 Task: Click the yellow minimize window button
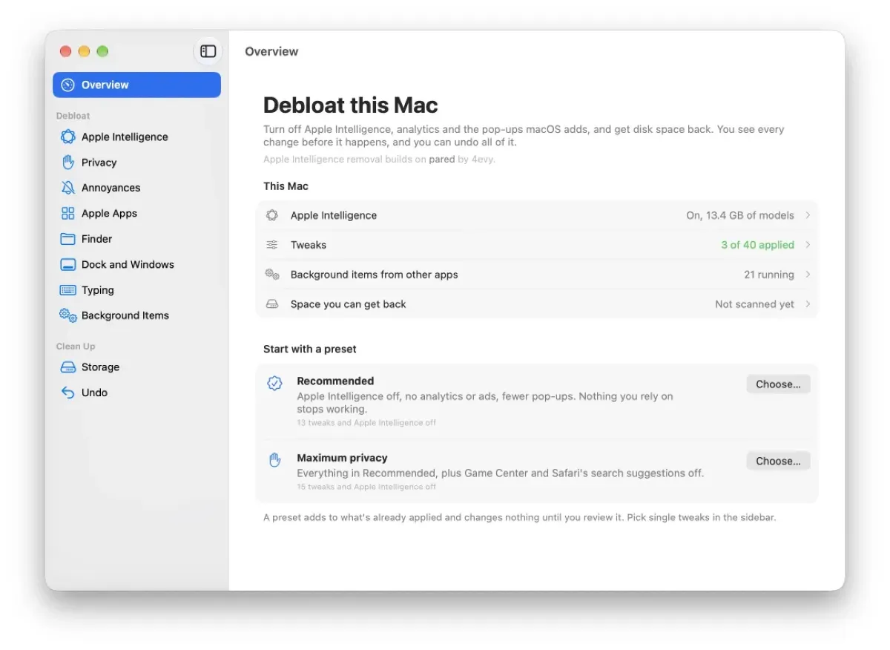[84, 51]
